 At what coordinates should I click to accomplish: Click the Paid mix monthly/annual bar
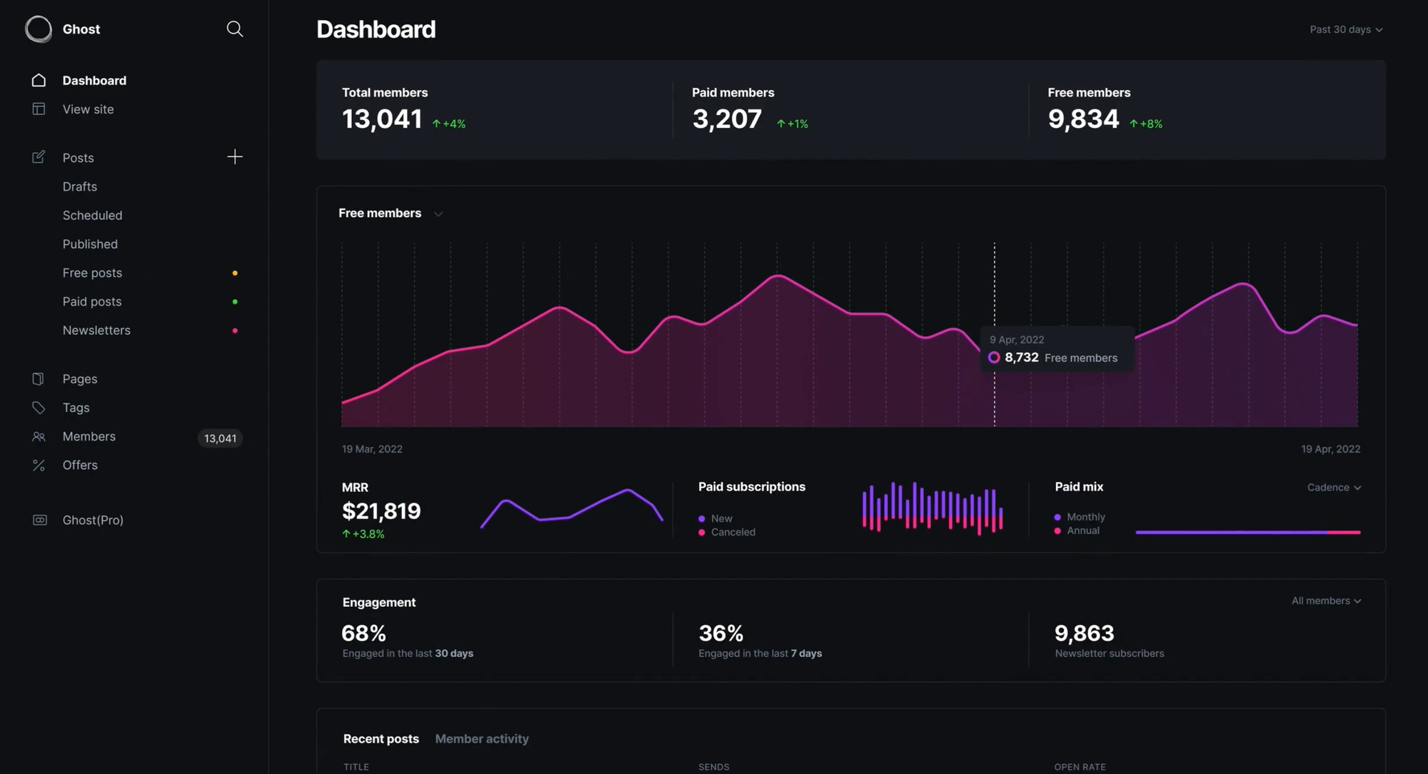(x=1247, y=532)
